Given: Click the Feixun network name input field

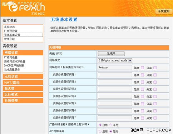Looking at the screenshot, I should 115,68.
